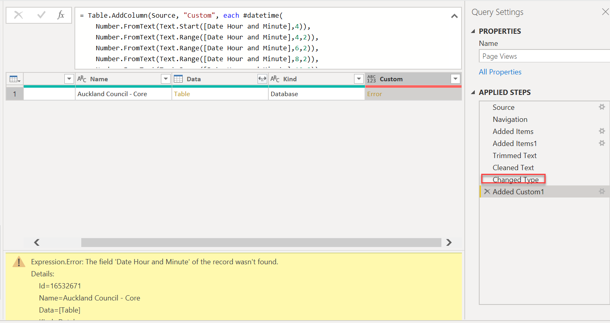
Task: Click the fx insert step icon
Action: point(61,15)
